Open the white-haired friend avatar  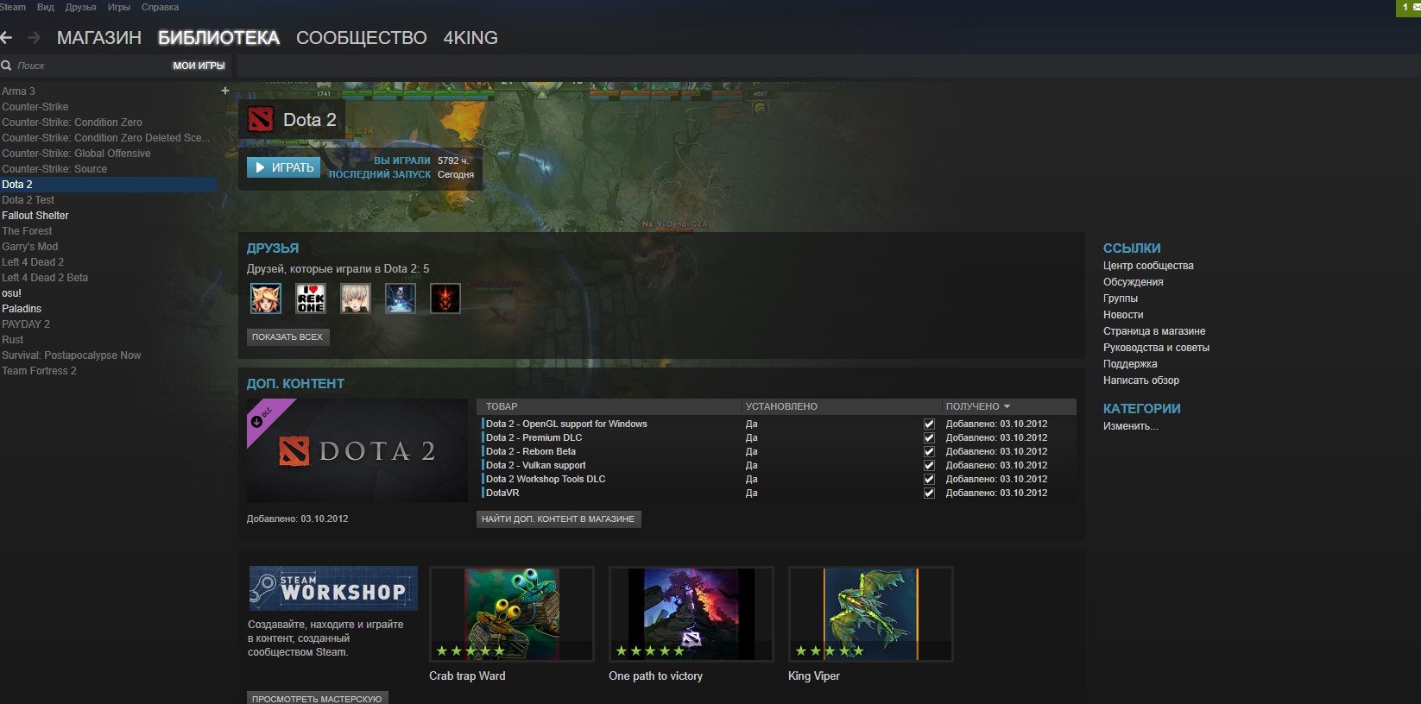(x=356, y=299)
